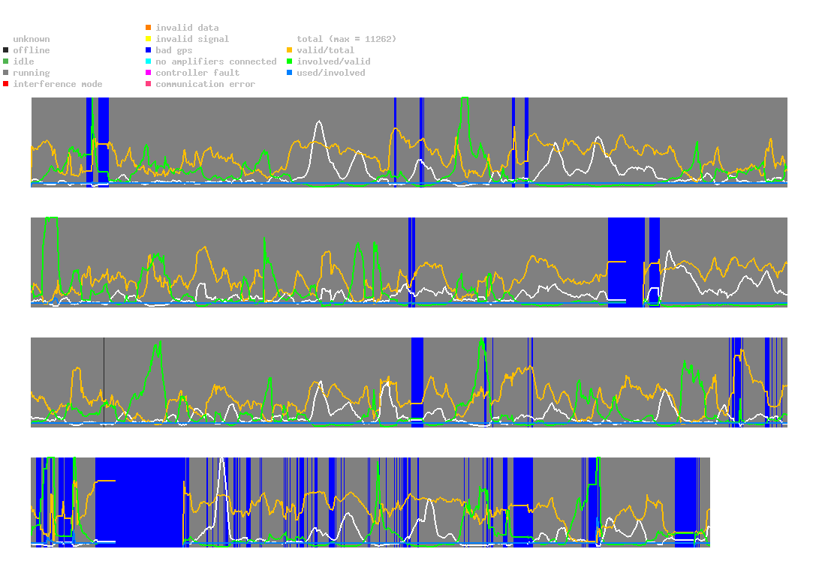Click the blue bad gps swatch
Screen dimensions: 822x573
(149, 50)
